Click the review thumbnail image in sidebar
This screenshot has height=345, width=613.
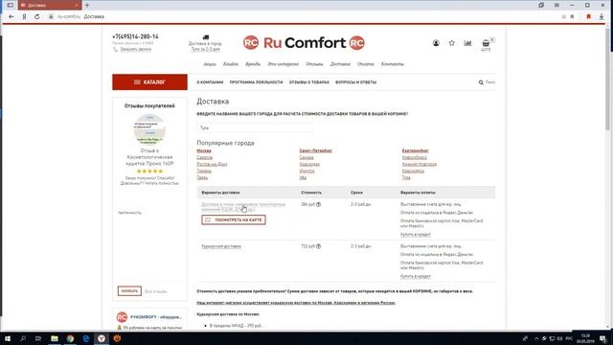click(x=149, y=129)
